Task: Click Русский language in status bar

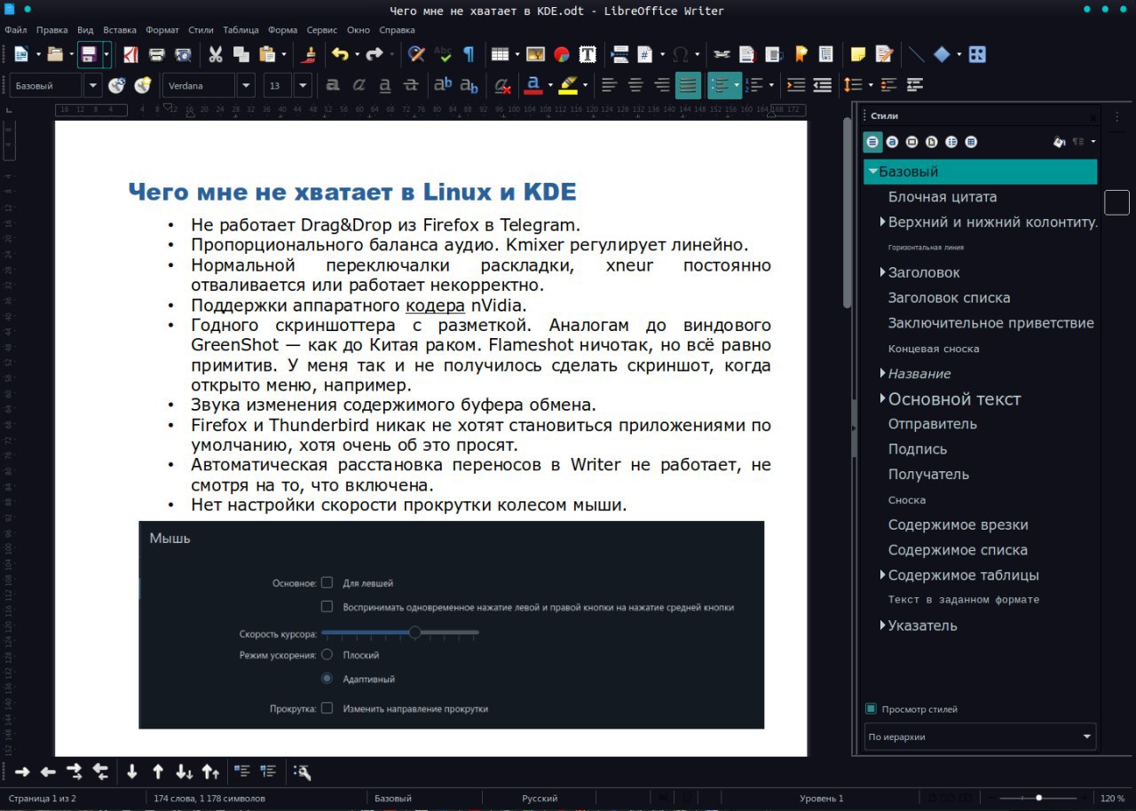Action: [x=540, y=799]
